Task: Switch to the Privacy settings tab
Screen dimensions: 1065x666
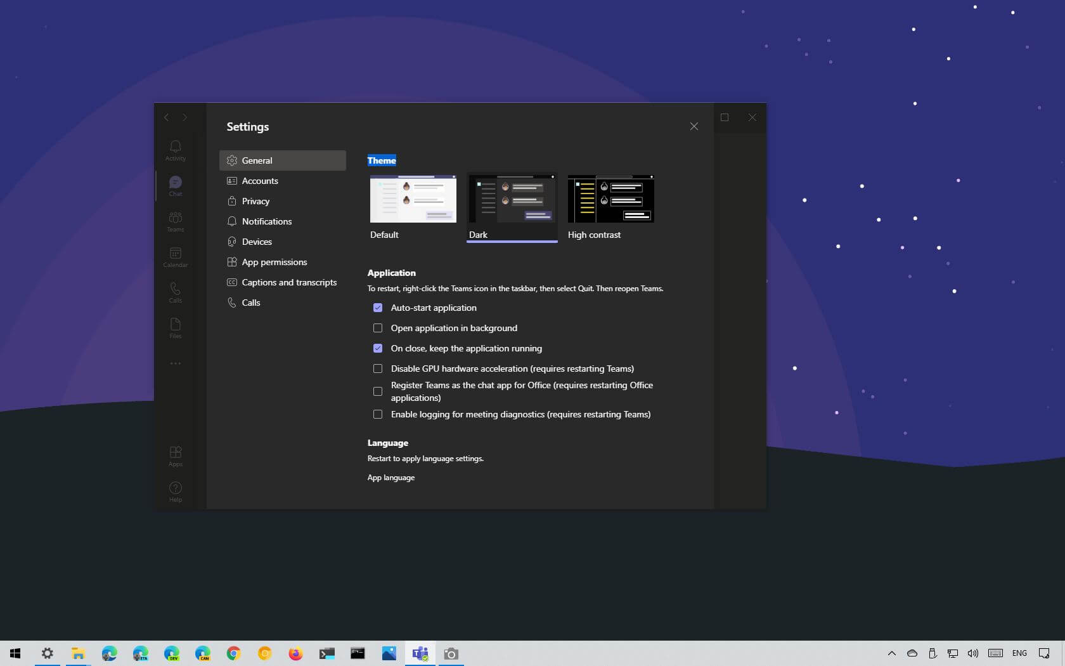Action: [x=255, y=201]
